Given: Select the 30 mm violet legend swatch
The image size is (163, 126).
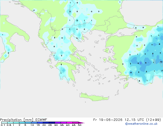Looking at the screenshot, I should [58, 123].
